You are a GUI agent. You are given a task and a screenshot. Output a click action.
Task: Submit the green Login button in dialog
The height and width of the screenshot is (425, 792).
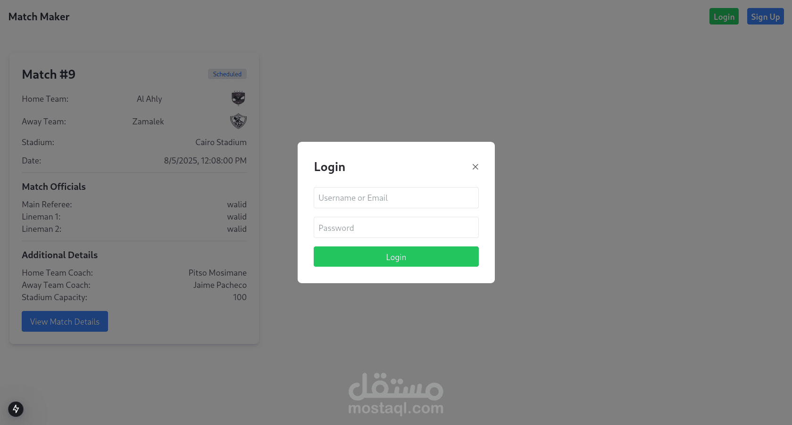[396, 257]
